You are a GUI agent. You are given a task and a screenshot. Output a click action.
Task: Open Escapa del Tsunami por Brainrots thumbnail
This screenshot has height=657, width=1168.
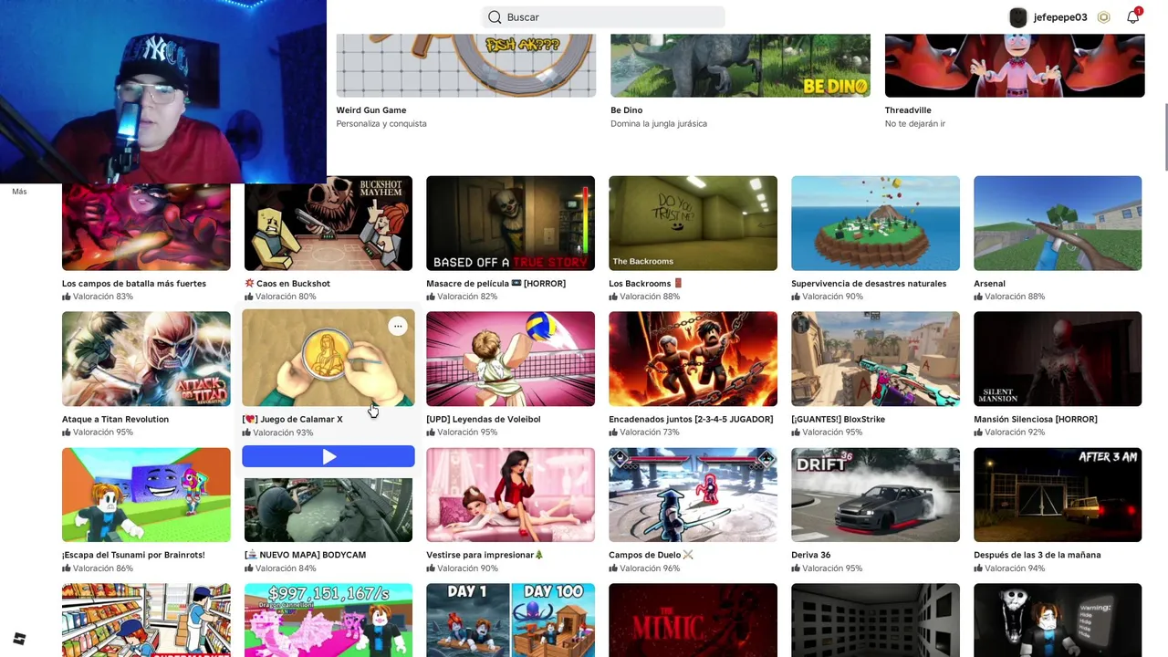coord(146,495)
